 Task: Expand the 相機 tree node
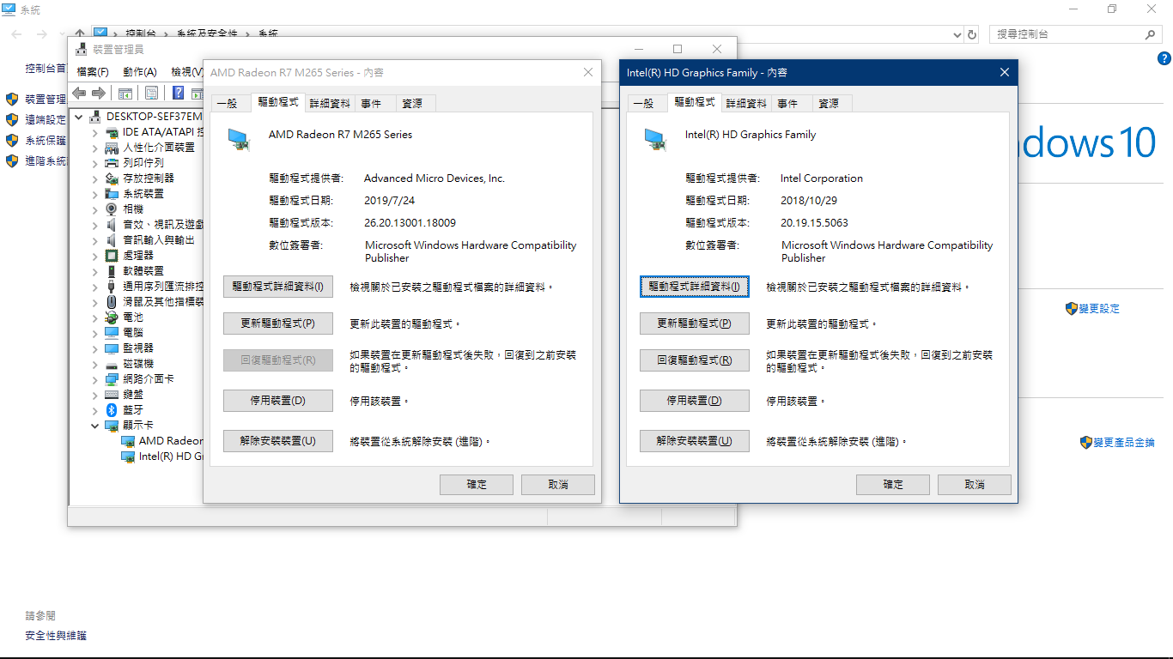click(95, 209)
